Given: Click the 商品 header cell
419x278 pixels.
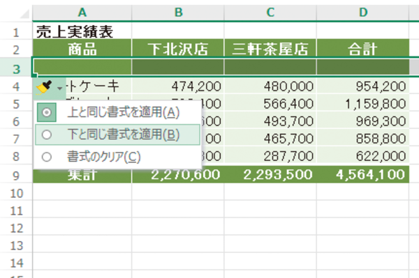Looking at the screenshot, I should (82, 49).
